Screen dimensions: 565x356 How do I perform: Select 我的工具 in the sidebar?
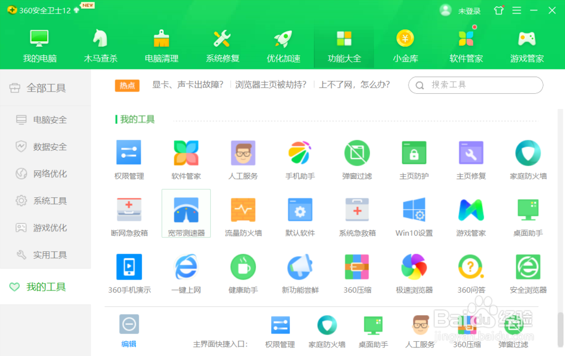pyautogui.click(x=45, y=287)
